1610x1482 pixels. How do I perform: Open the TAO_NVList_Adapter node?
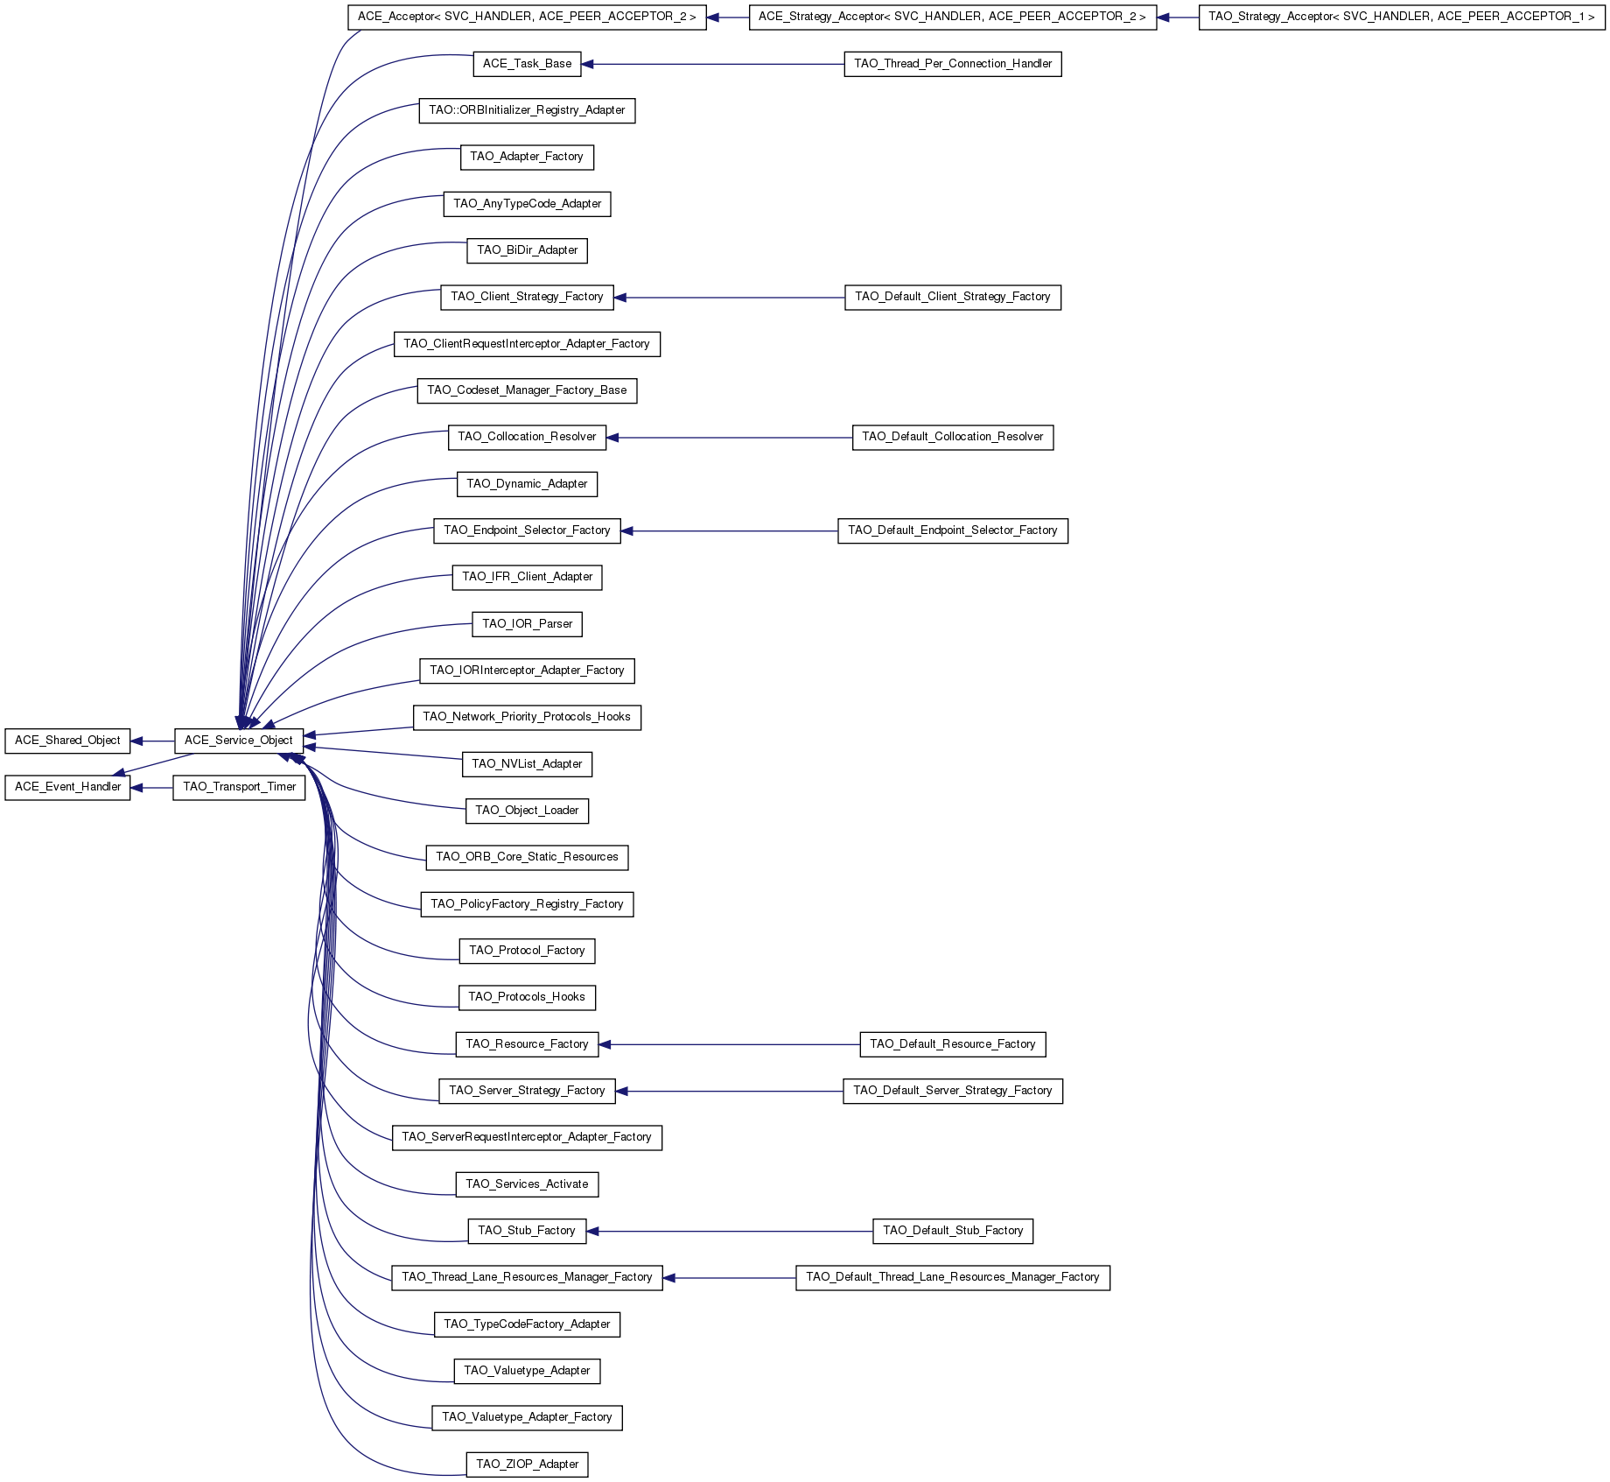coord(527,764)
